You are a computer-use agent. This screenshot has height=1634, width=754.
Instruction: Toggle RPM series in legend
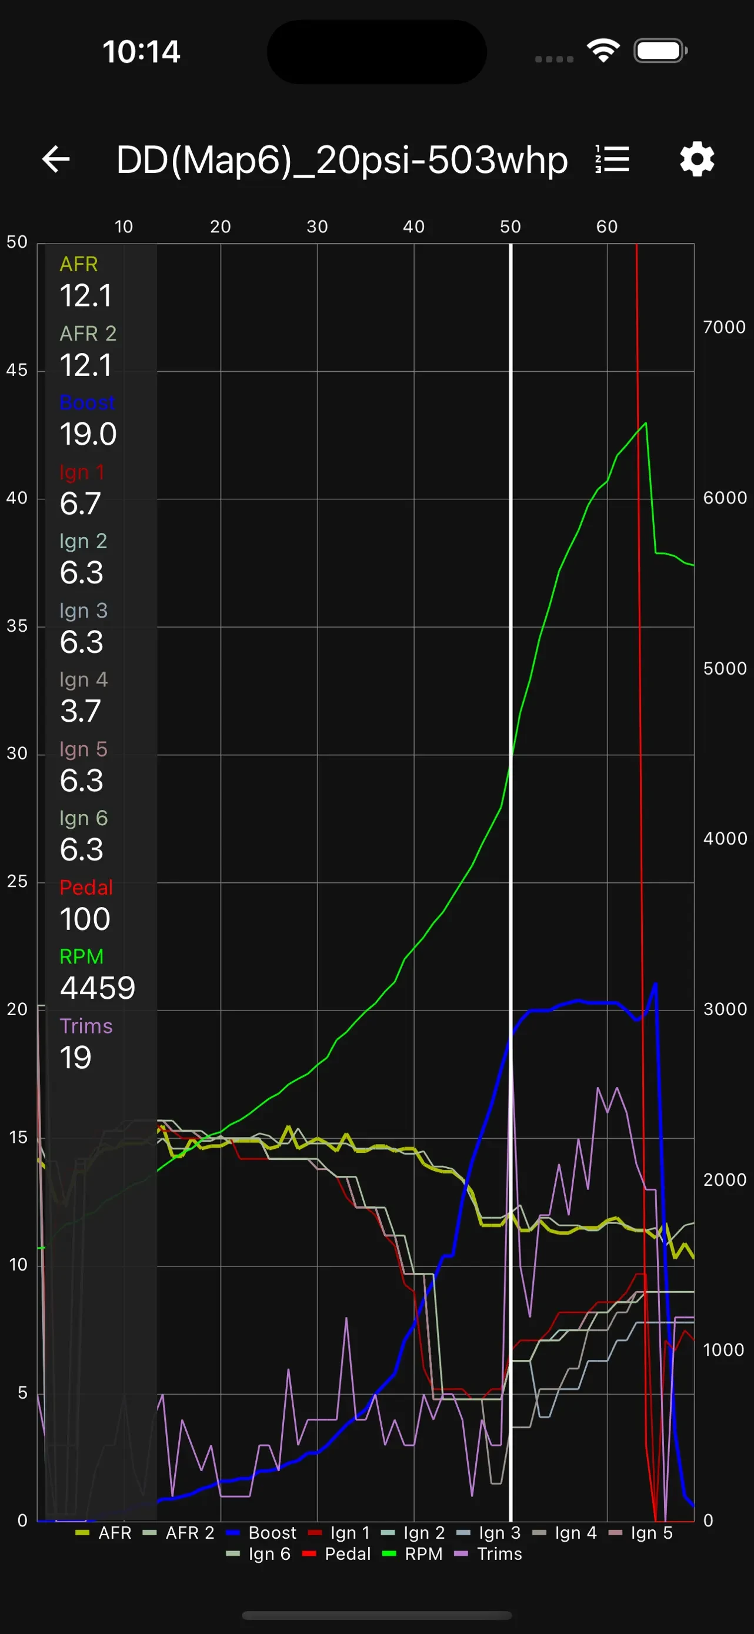pos(412,1553)
